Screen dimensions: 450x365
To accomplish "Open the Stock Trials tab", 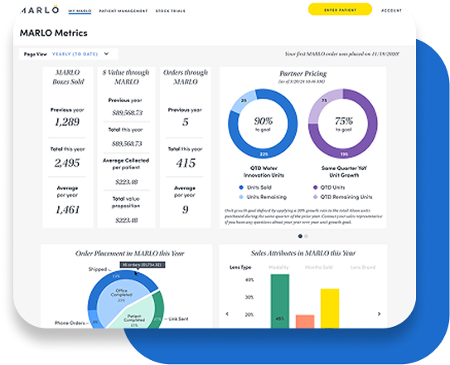I will [171, 11].
